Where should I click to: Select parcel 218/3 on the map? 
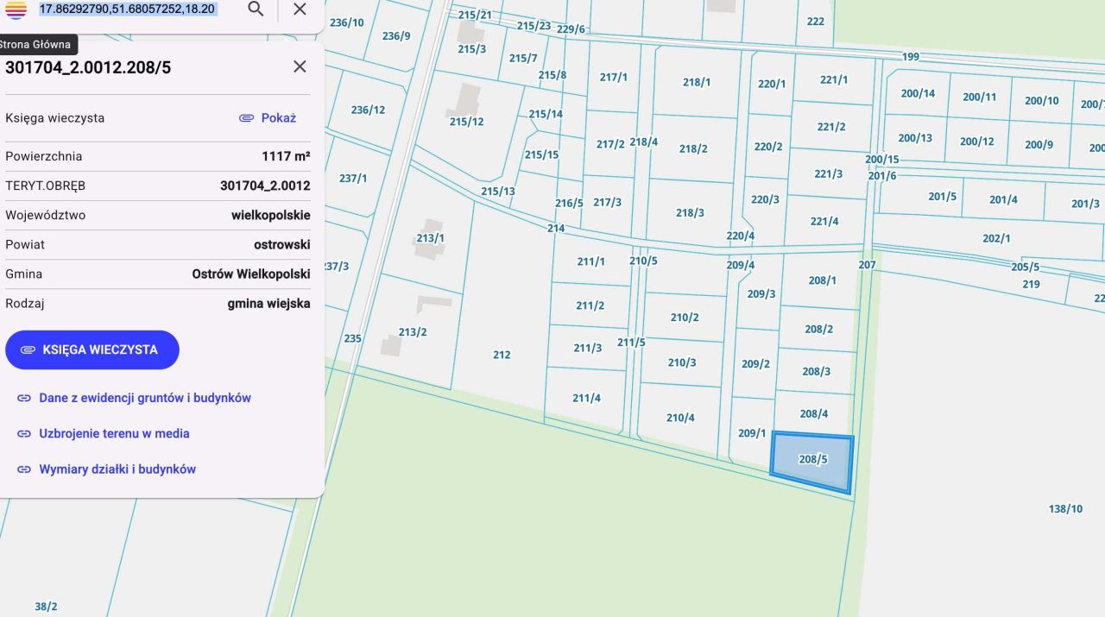(x=690, y=212)
